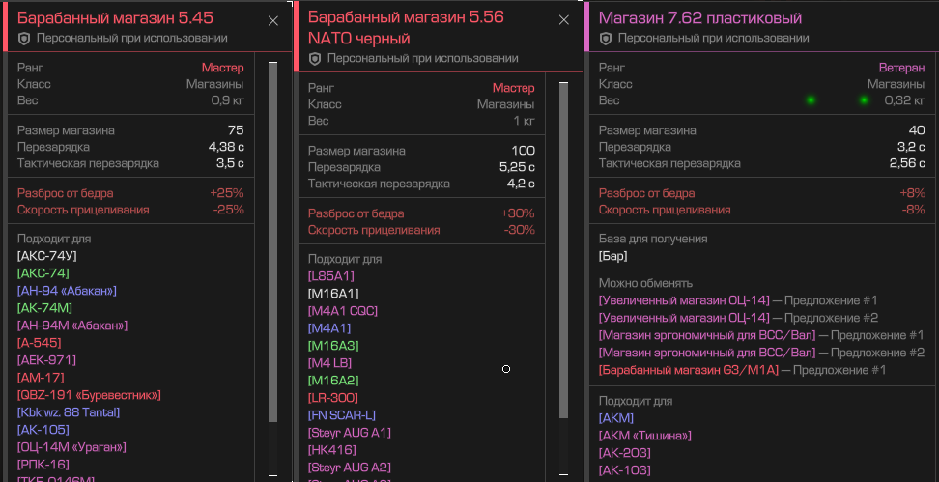The height and width of the screenshot is (482, 939).
Task: Select the plain [M4A1] link
Action: (329, 328)
